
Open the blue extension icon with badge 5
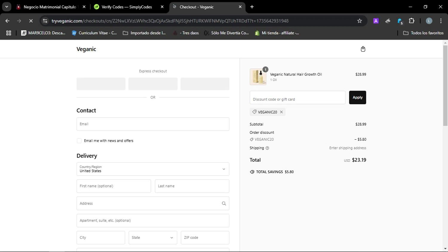coord(400,21)
